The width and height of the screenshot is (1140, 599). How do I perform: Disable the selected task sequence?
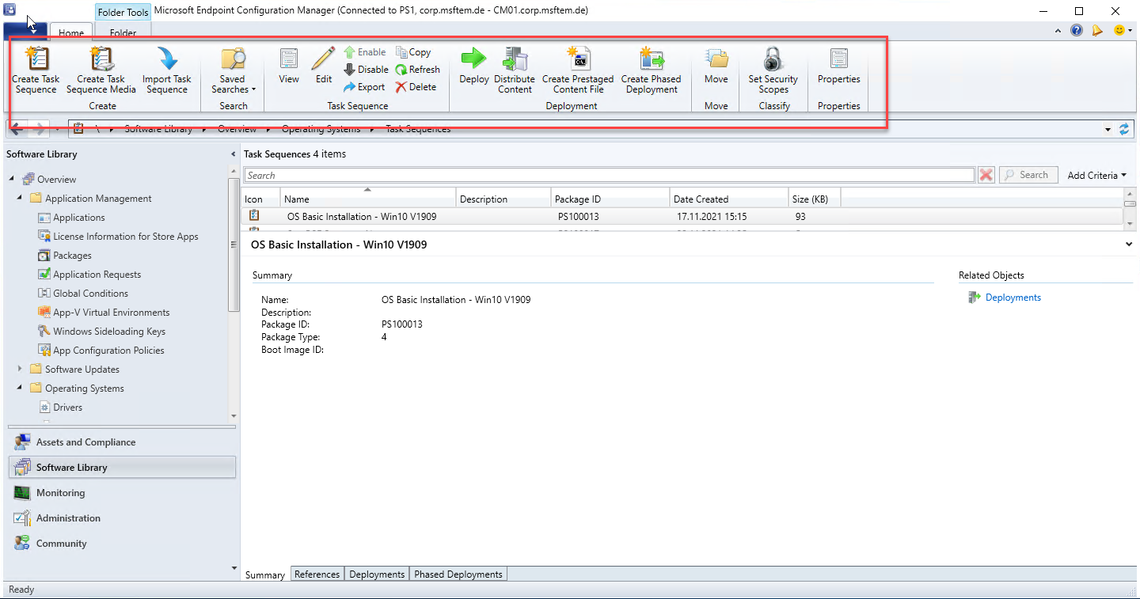pos(366,70)
